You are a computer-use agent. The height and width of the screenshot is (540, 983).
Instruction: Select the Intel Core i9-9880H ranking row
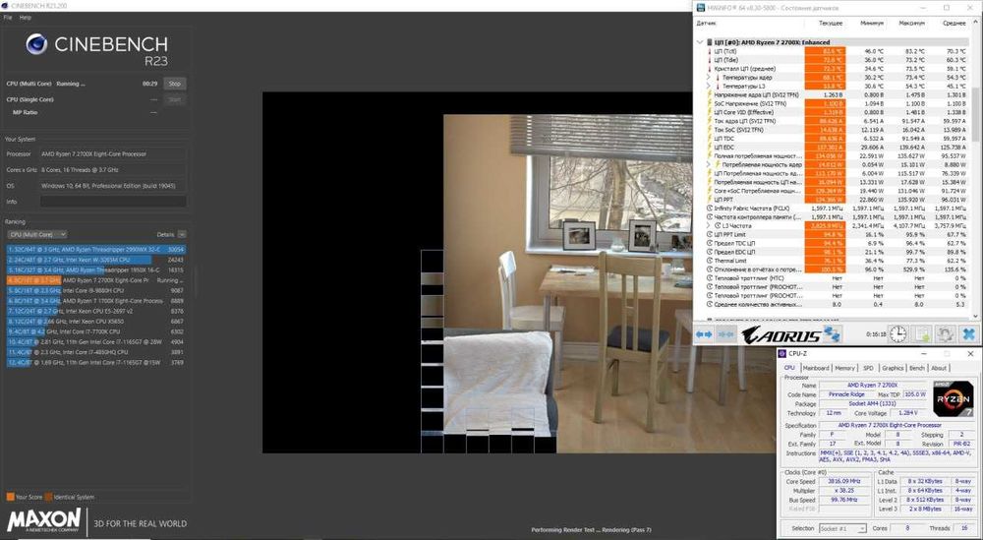[x=96, y=291]
